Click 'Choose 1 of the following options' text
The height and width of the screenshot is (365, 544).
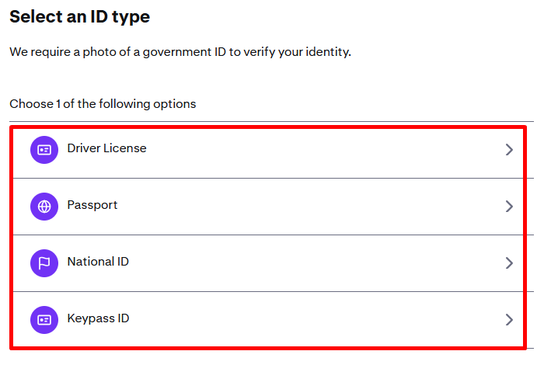click(103, 103)
